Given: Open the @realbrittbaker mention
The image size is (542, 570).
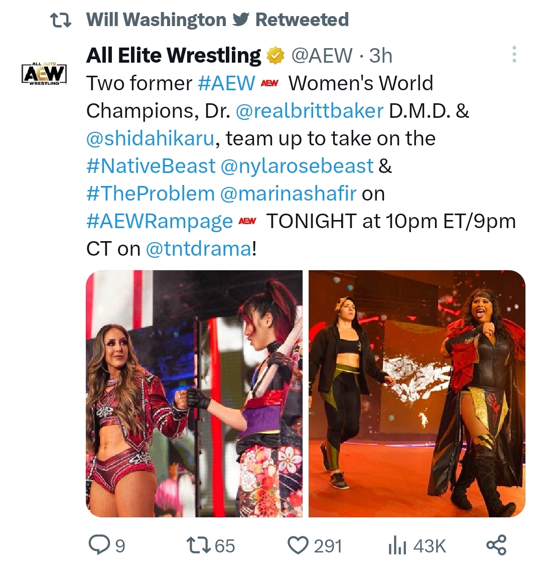Looking at the screenshot, I should (x=310, y=110).
